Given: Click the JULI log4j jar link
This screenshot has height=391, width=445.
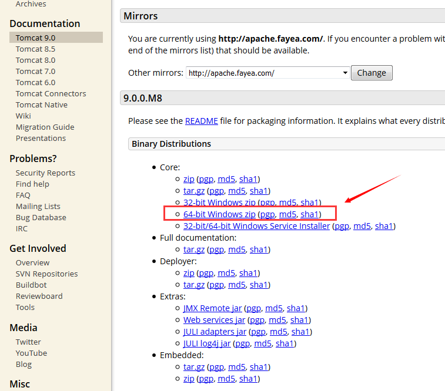Looking at the screenshot, I should click(x=207, y=343).
